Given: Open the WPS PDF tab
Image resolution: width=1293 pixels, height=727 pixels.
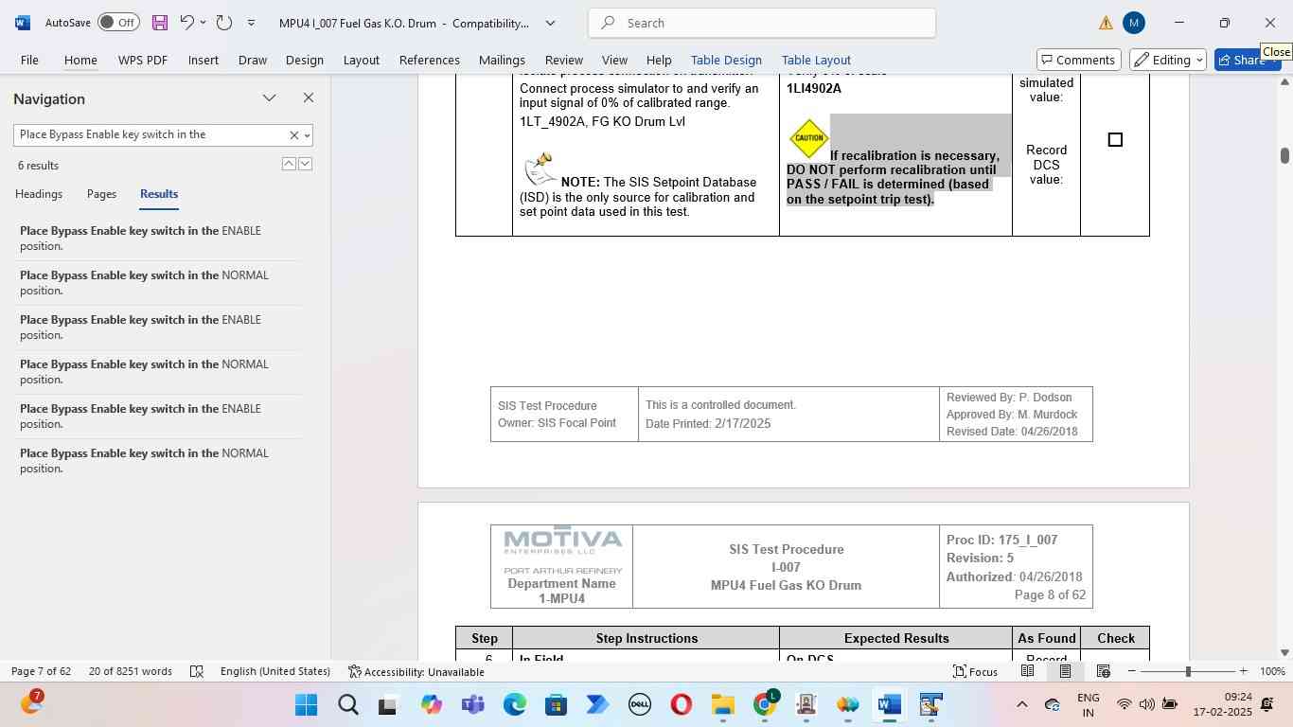Looking at the screenshot, I should click(x=143, y=60).
